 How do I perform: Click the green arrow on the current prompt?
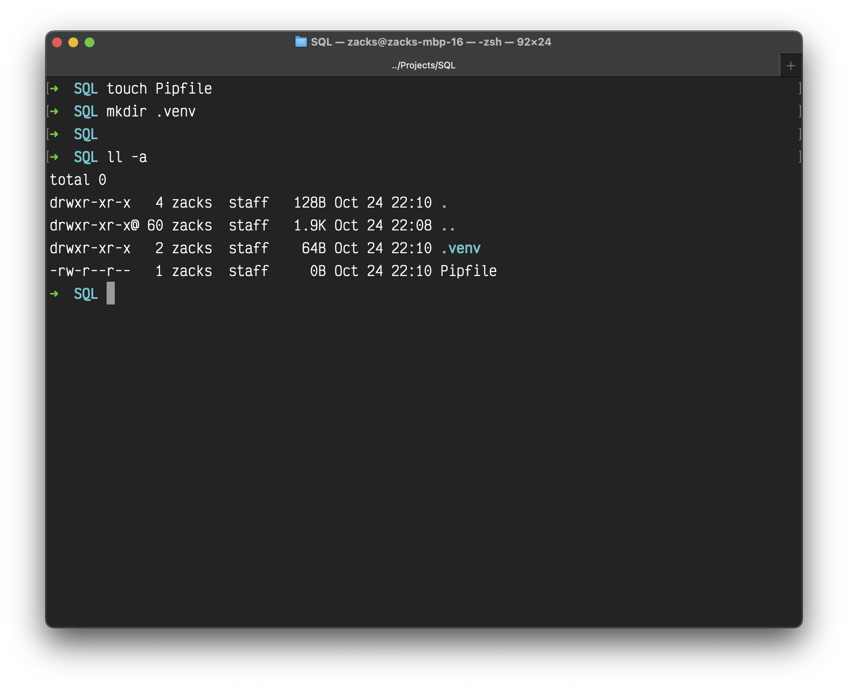coord(54,294)
